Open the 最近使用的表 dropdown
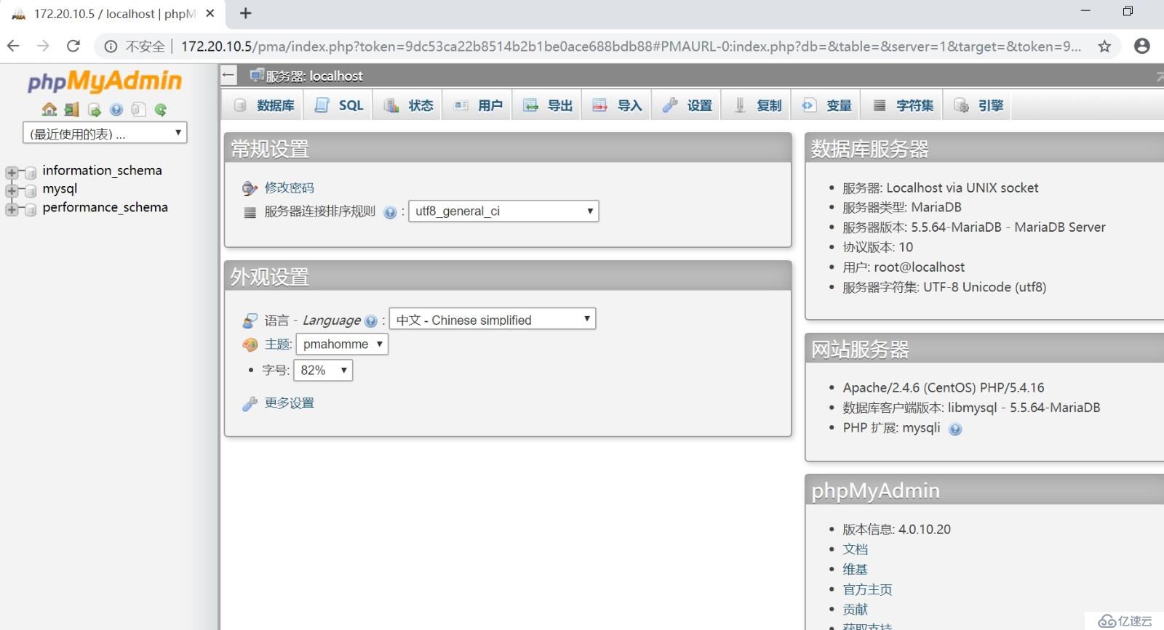The height and width of the screenshot is (630, 1164). [105, 133]
